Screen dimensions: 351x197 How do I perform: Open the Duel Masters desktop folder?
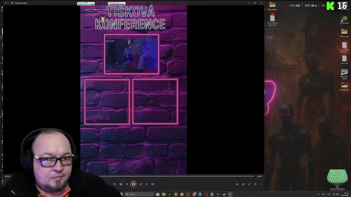coord(272,6)
